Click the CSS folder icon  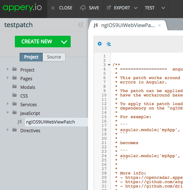click(x=14, y=95)
